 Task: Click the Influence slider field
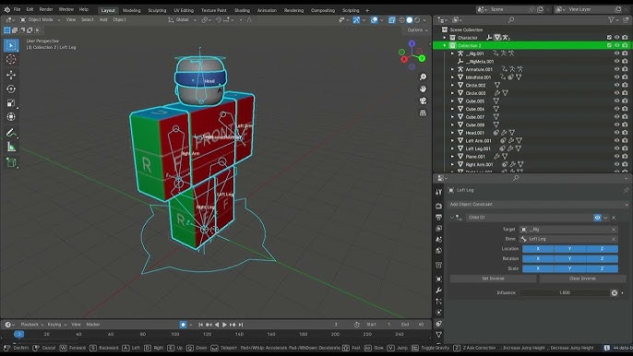[565, 292]
